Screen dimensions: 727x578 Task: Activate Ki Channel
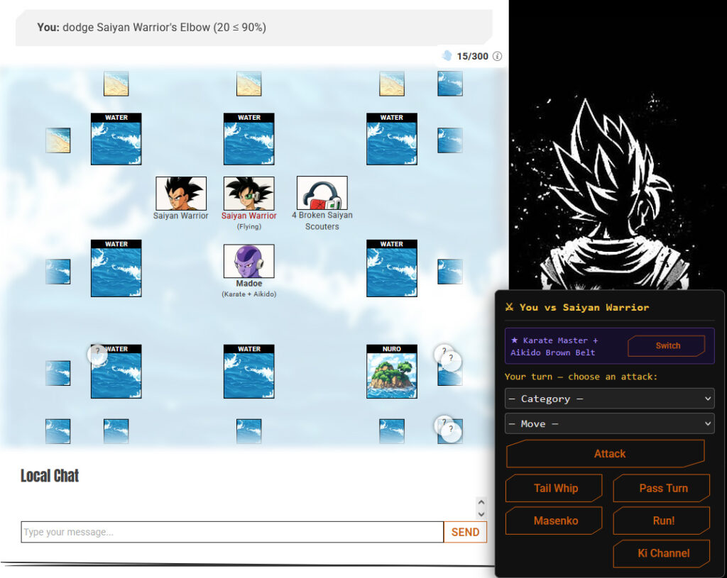click(x=662, y=553)
